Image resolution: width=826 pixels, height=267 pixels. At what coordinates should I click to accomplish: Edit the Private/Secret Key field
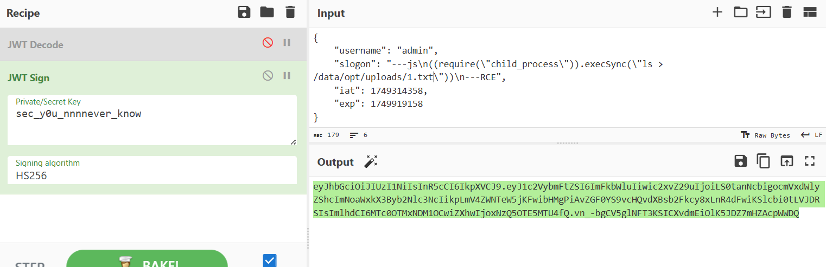click(x=153, y=120)
